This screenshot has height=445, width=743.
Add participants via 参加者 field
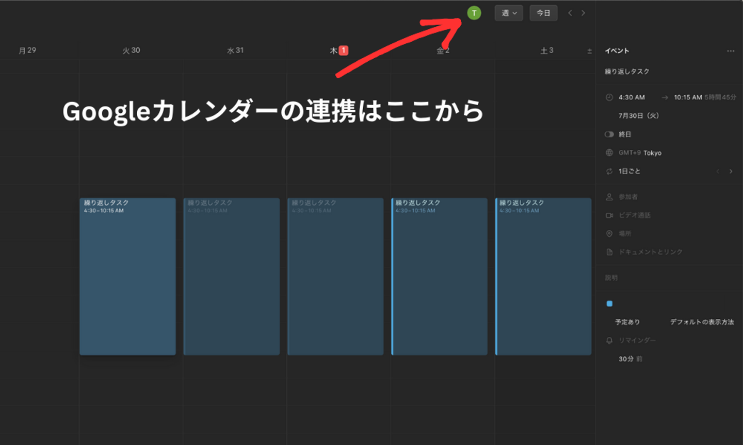coord(628,197)
